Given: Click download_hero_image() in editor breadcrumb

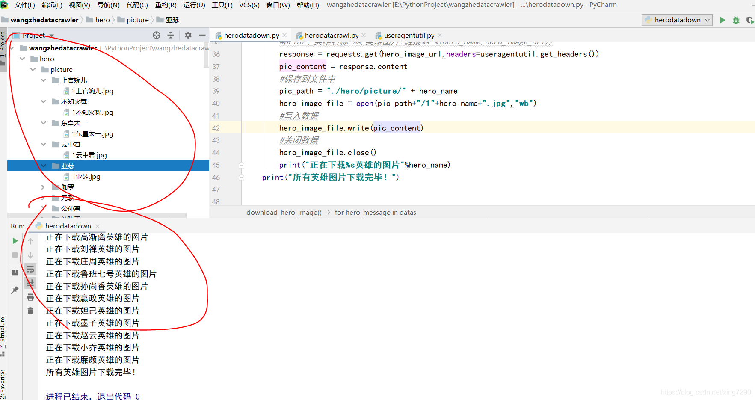Looking at the screenshot, I should click(x=284, y=213).
